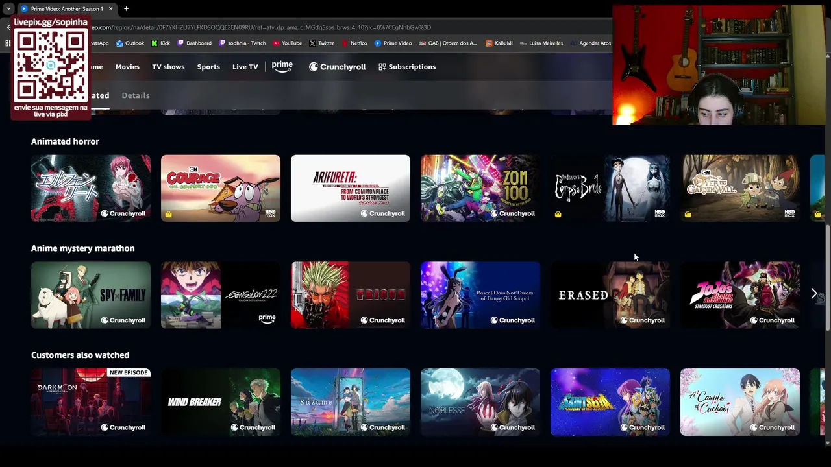Image resolution: width=831 pixels, height=467 pixels.
Task: Open Subscriptions in the navigation
Action: [x=407, y=67]
